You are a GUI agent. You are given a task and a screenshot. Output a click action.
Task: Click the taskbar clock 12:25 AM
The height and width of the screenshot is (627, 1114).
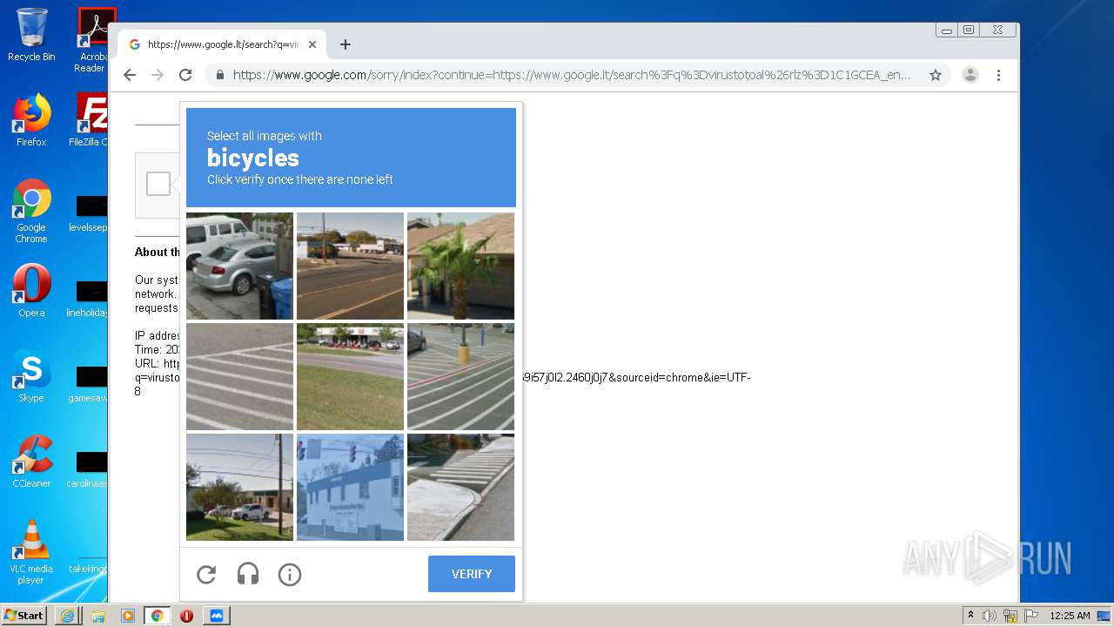1070,616
